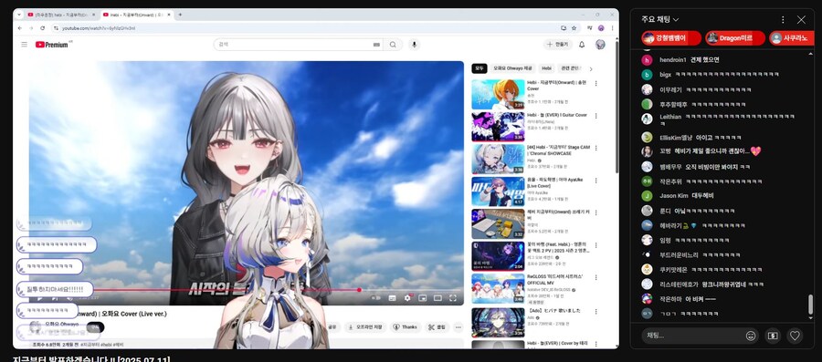Open the on-screen keyboard icon in search box
Screen dimensions: 822x362
click(x=376, y=45)
